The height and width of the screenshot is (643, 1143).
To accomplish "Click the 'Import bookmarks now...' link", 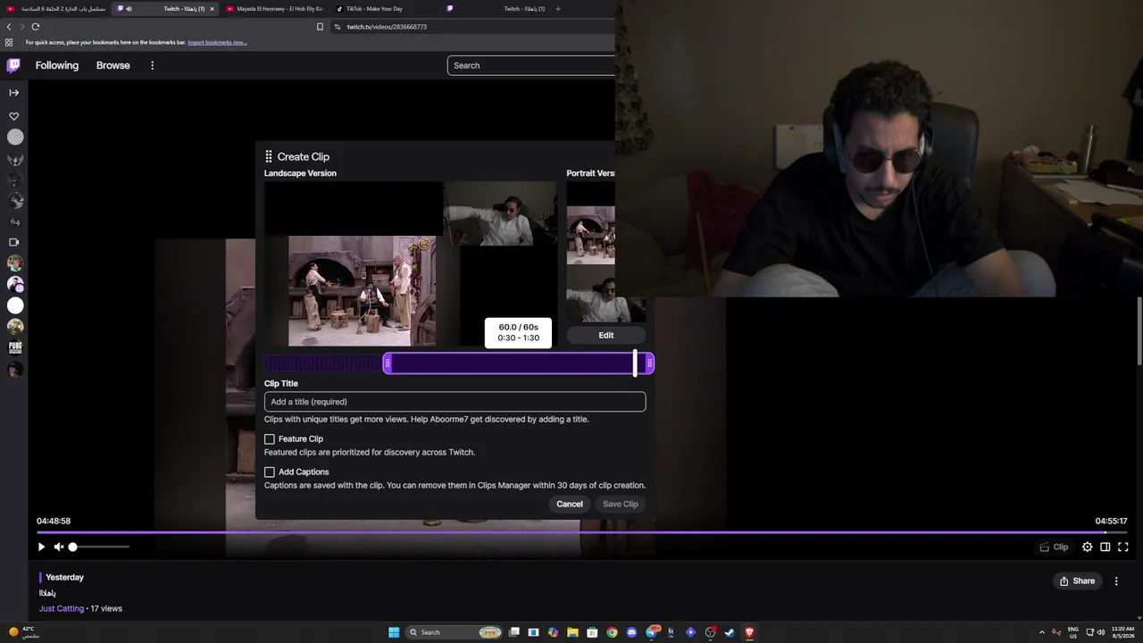I will point(217,43).
